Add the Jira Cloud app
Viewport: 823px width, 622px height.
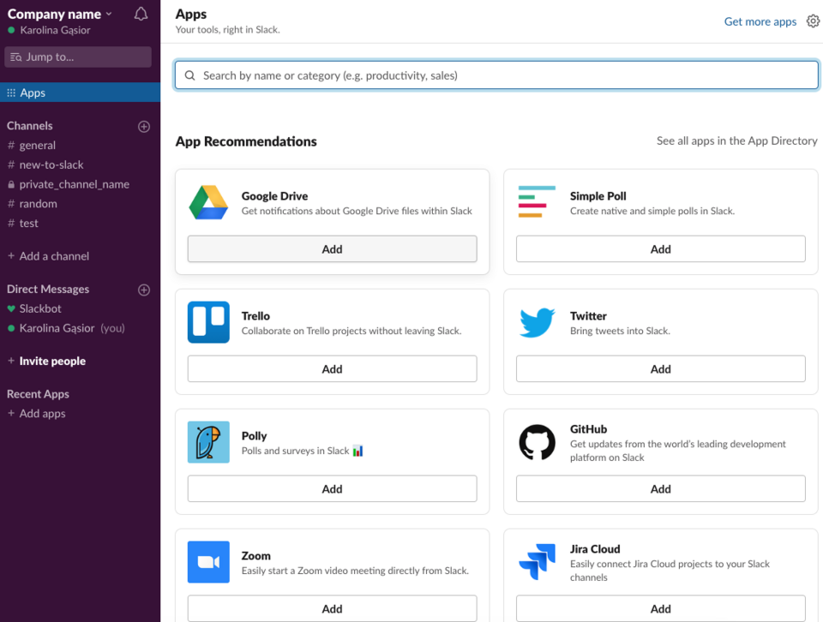(660, 608)
